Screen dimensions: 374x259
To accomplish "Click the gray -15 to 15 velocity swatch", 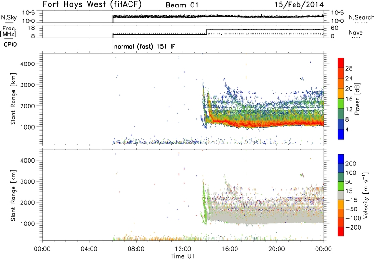I will tap(341, 195).
